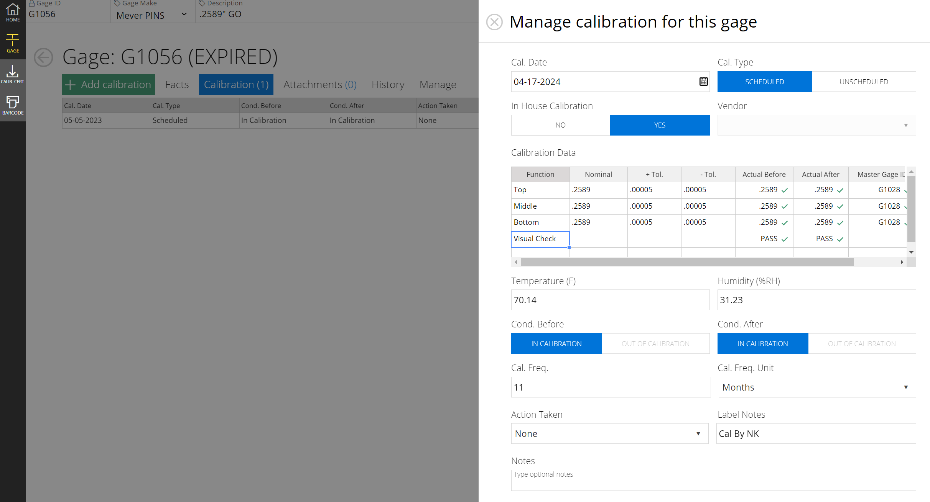
Task: Select YES for In House Calibration
Action: 660,125
